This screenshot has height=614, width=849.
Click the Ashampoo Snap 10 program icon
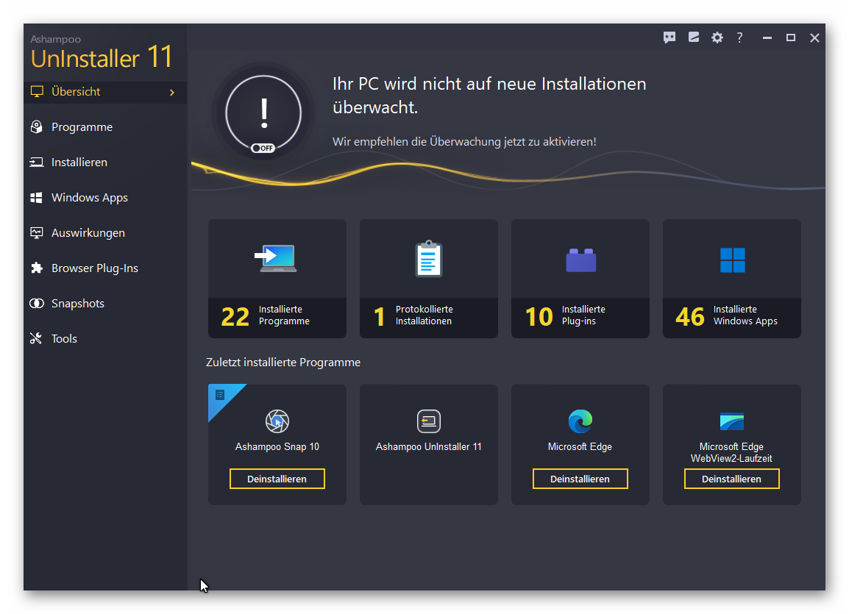point(277,421)
